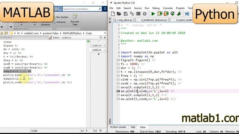Open the Spyder Debug menu
Screen dimensions: 239x134
156,8
